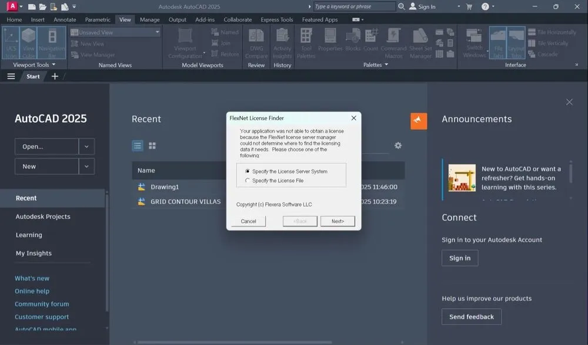The image size is (588, 345).
Task: Open recent files settings gear icon
Action: pyautogui.click(x=398, y=146)
